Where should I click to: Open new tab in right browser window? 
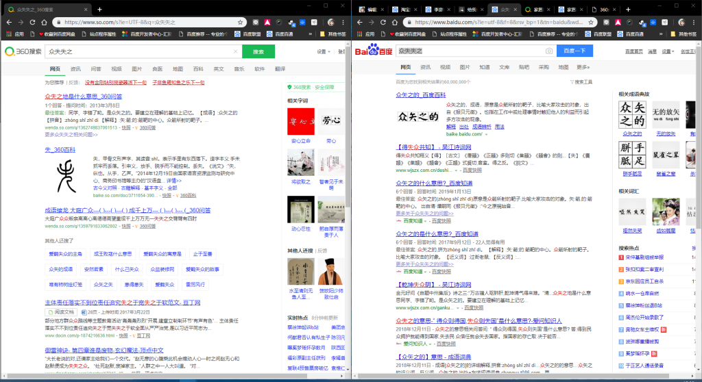click(x=628, y=10)
